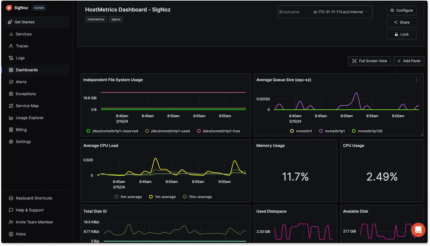430x246 pixels.
Task: Open the orange chat support bubble
Action: point(418,230)
